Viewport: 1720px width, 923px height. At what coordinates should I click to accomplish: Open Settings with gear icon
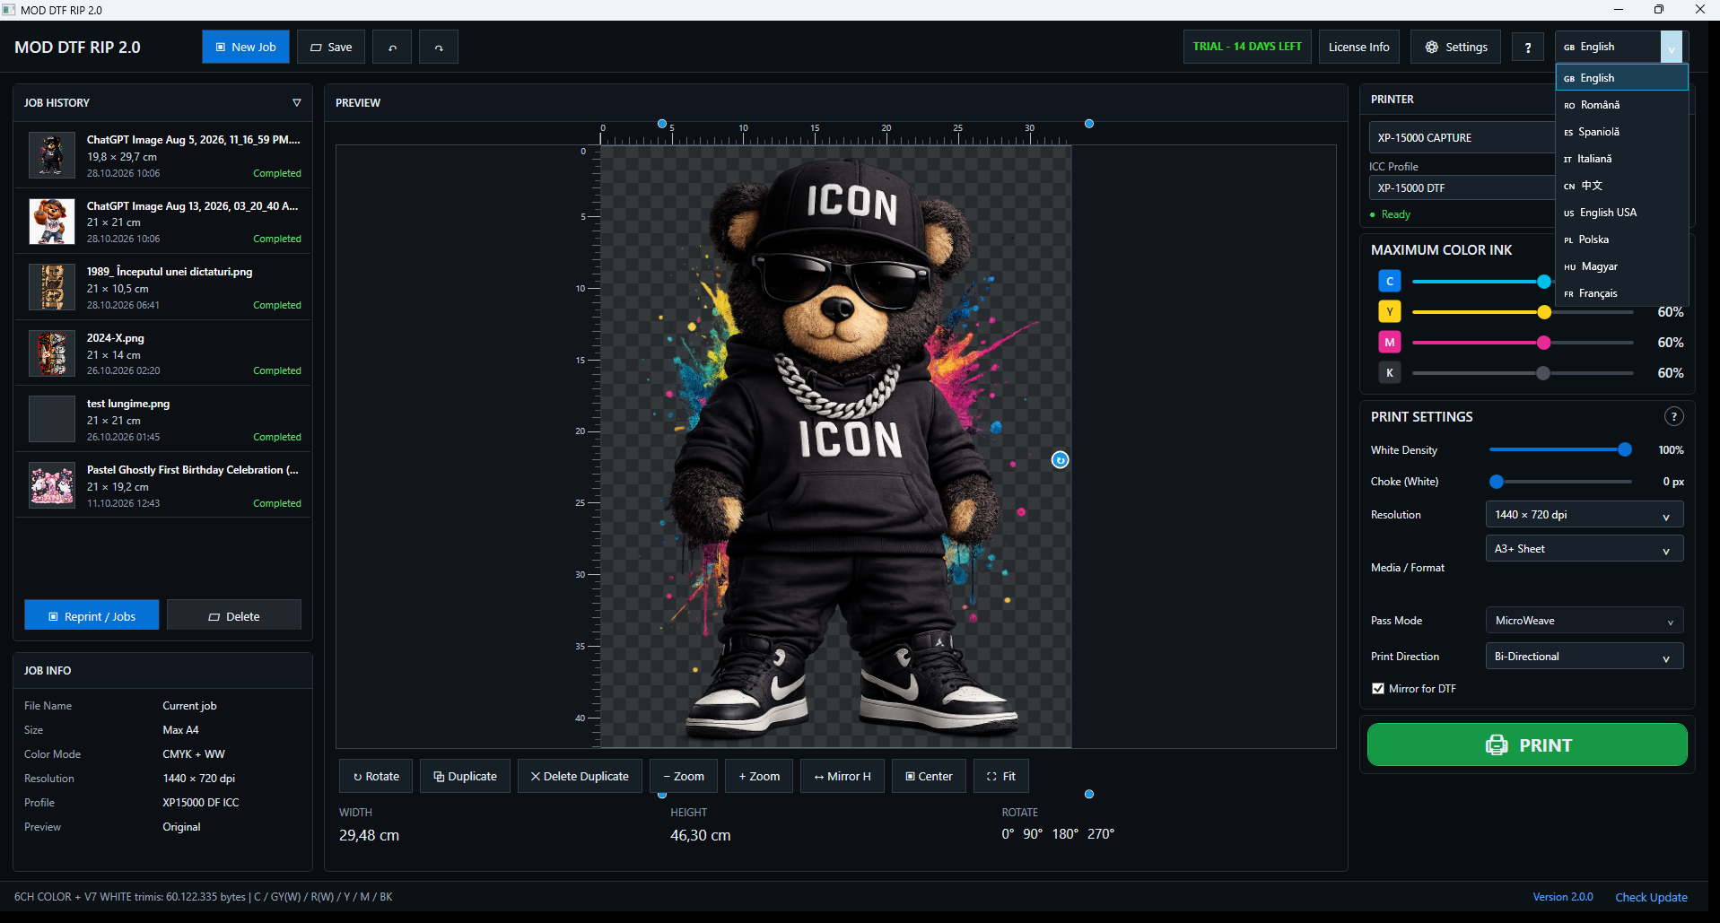tap(1455, 48)
